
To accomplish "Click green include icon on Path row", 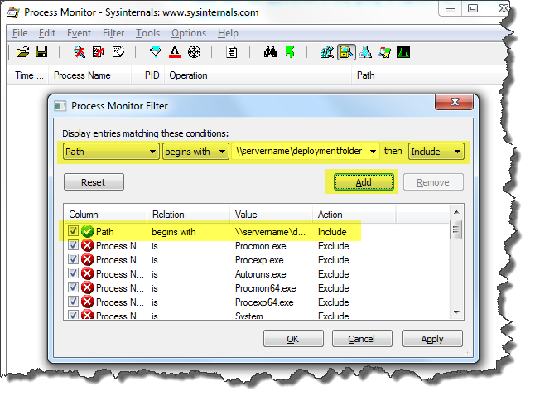I will 87,231.
